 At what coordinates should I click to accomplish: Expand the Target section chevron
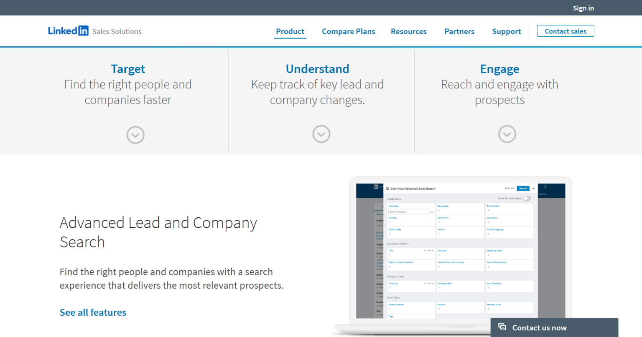(135, 135)
